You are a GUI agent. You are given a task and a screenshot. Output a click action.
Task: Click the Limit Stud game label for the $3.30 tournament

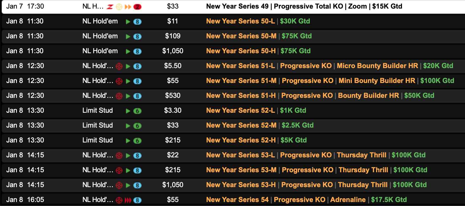coord(98,110)
